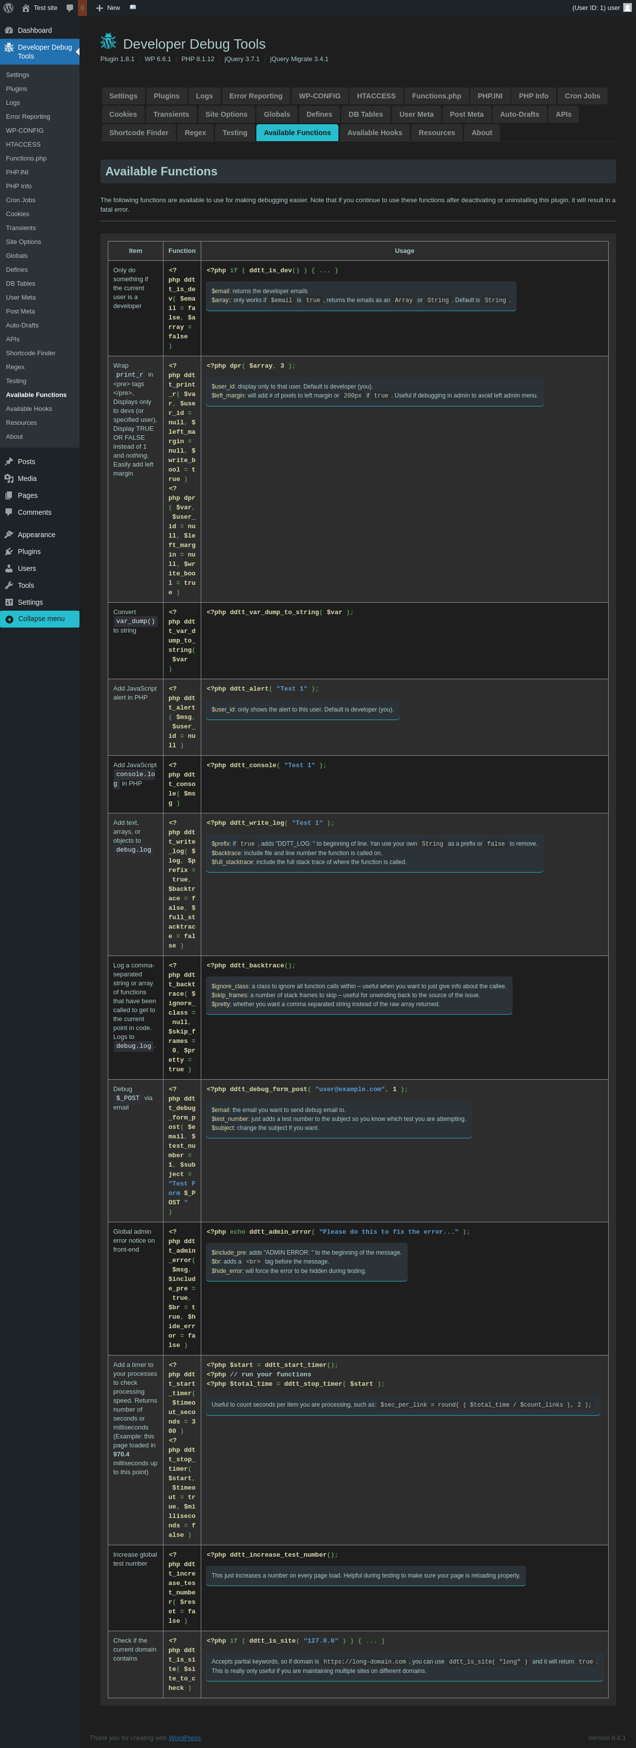Open the Cron Jobs tab
The image size is (636, 1748).
tap(582, 96)
